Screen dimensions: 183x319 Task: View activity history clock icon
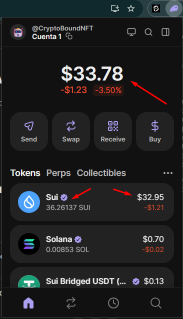(113, 303)
